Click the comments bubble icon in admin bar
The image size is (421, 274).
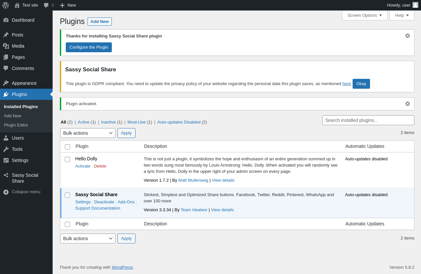46,5
